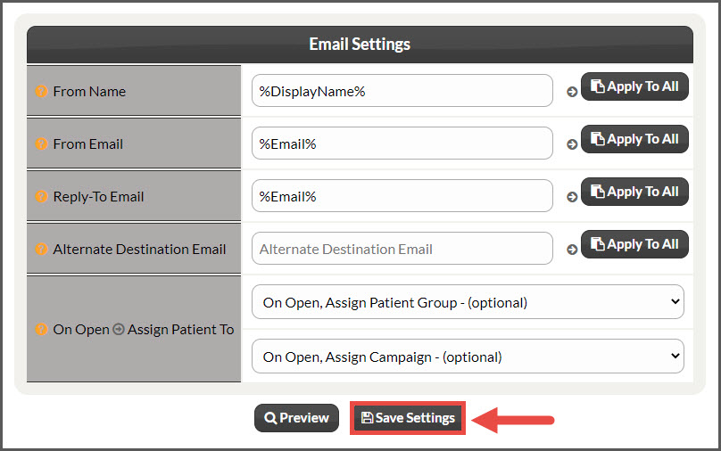Click the Save Settings button
The width and height of the screenshot is (721, 451).
tap(408, 418)
